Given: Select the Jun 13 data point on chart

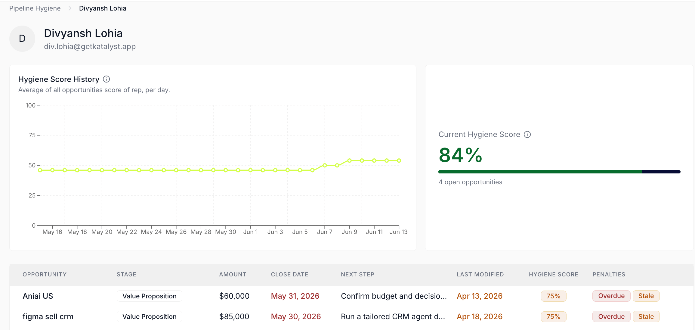Looking at the screenshot, I should click(399, 160).
